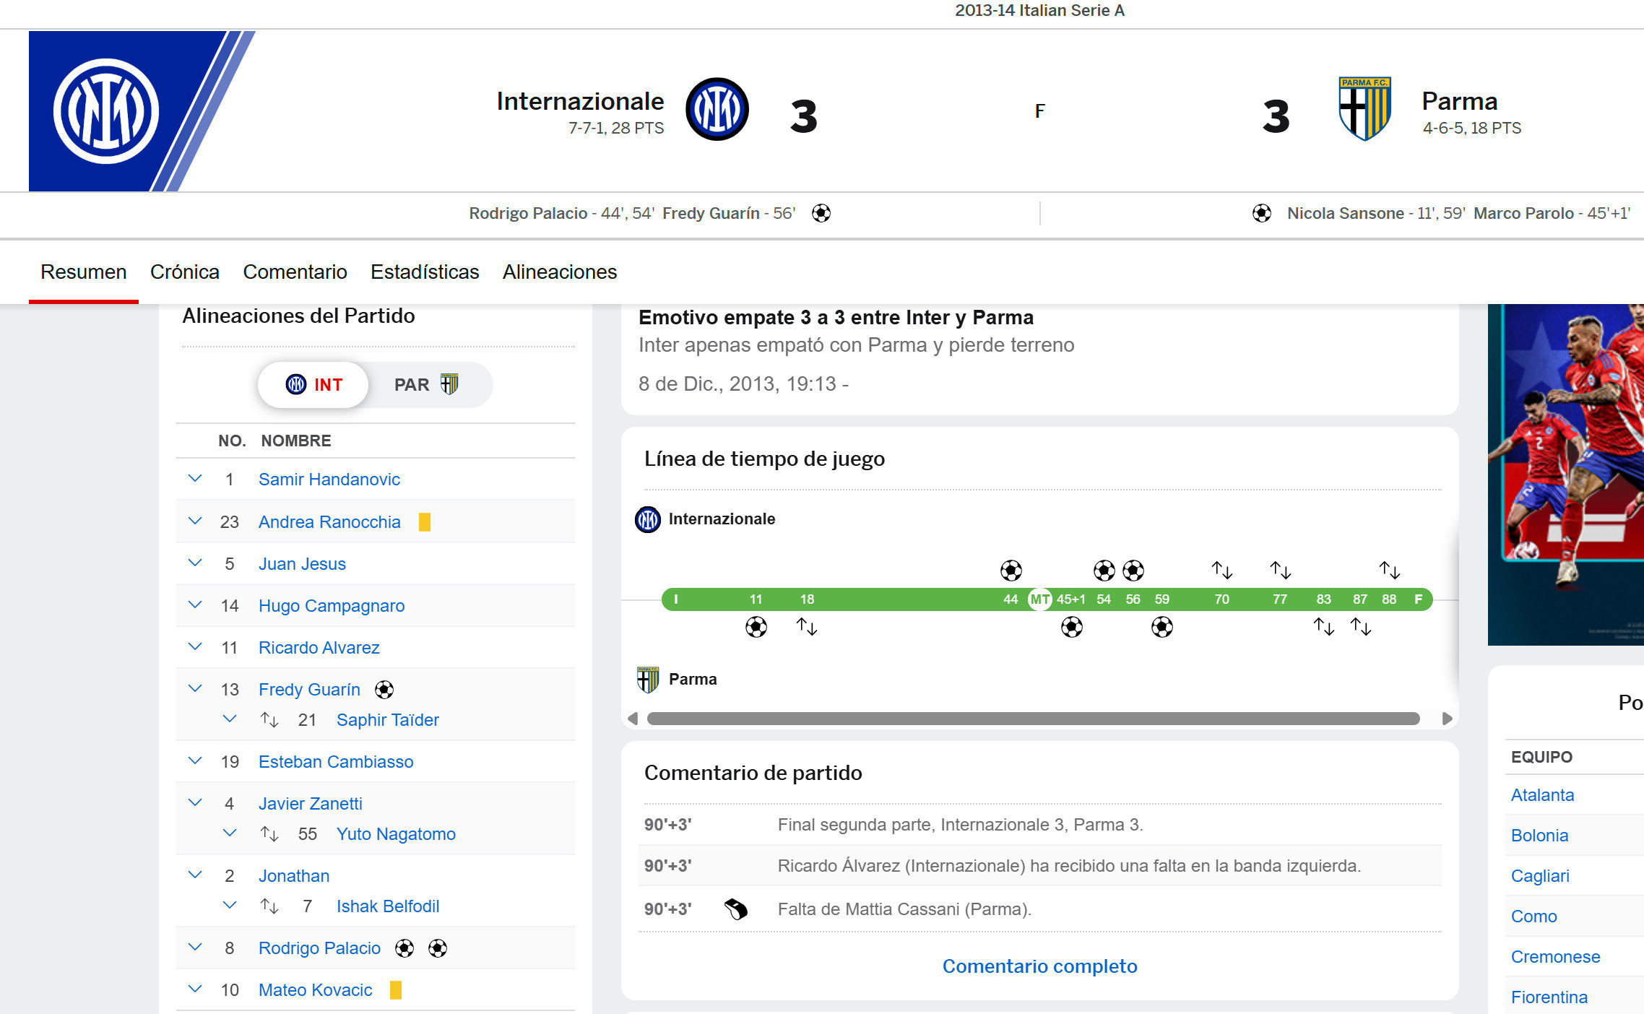
Task: Click the first goal icon beside Rodrigo Palacio
Action: pos(404,948)
